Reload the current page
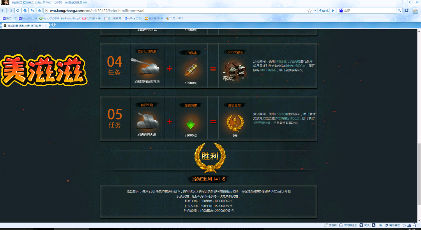421x230 pixels. click(x=18, y=11)
